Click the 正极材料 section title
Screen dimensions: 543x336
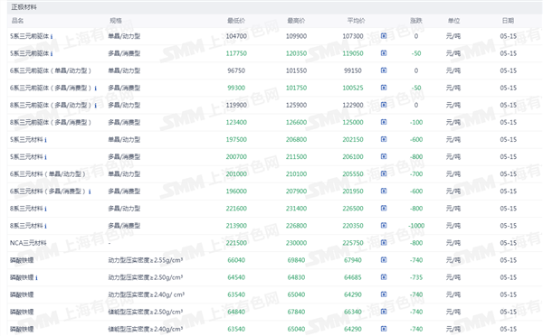point(24,7)
